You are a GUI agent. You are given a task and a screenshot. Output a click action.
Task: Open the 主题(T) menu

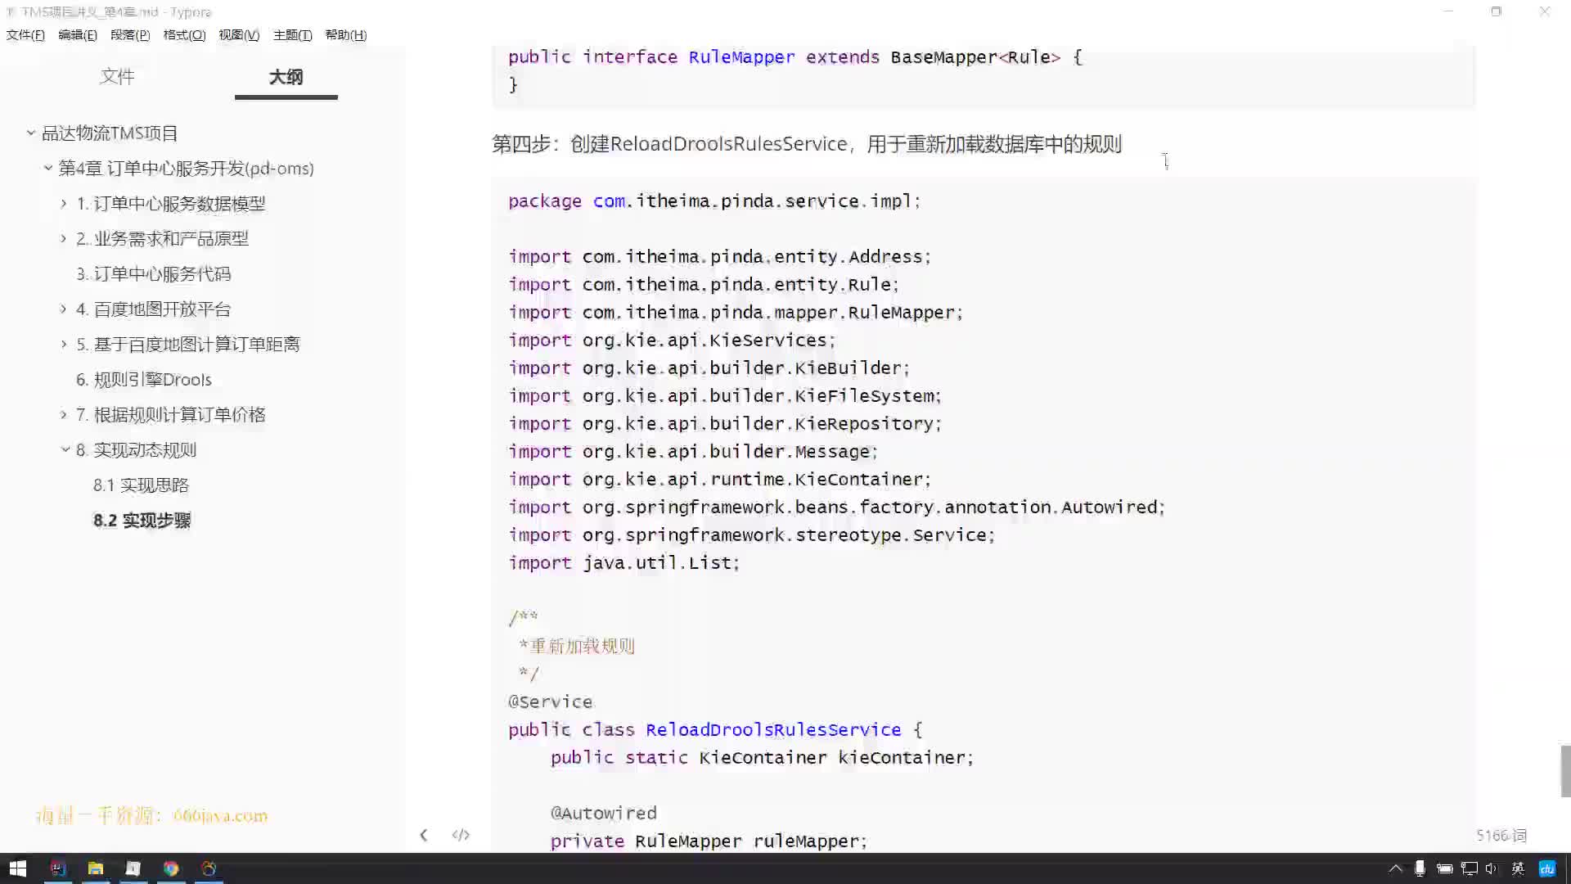292,34
